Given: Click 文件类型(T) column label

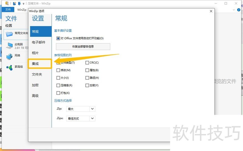Looking at the screenshot, I should pyautogui.click(x=68, y=63).
